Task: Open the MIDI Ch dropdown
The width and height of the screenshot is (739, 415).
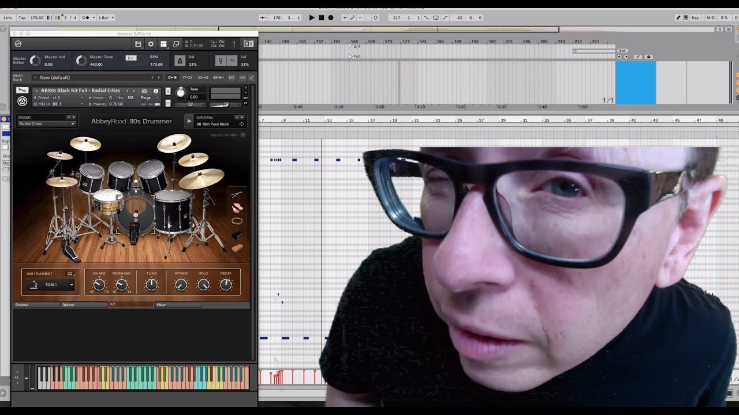Action: pyautogui.click(x=59, y=104)
